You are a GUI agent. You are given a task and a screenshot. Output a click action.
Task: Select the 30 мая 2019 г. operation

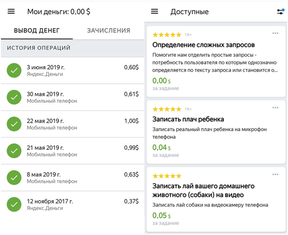(x=72, y=97)
